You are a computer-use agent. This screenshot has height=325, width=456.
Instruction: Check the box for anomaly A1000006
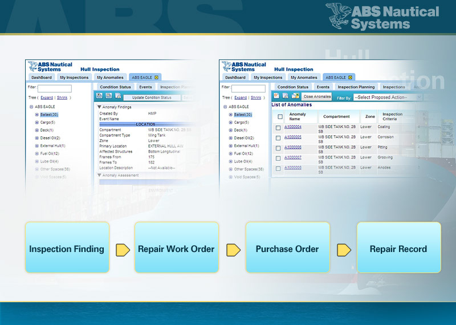[x=278, y=148]
